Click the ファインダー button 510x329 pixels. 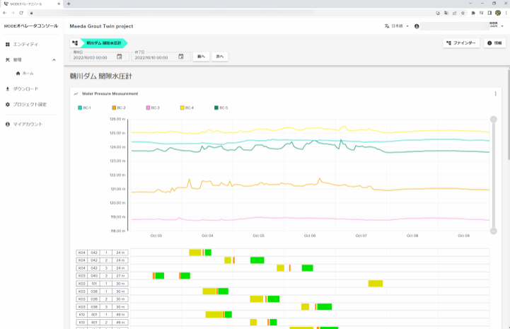pos(461,43)
